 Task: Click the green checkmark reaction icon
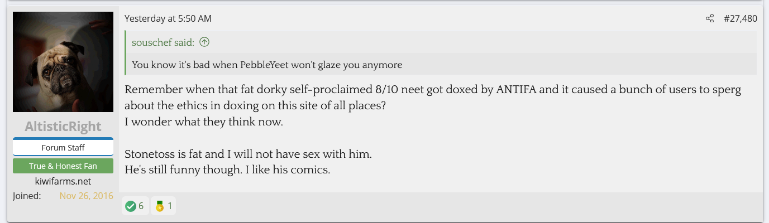pos(131,206)
